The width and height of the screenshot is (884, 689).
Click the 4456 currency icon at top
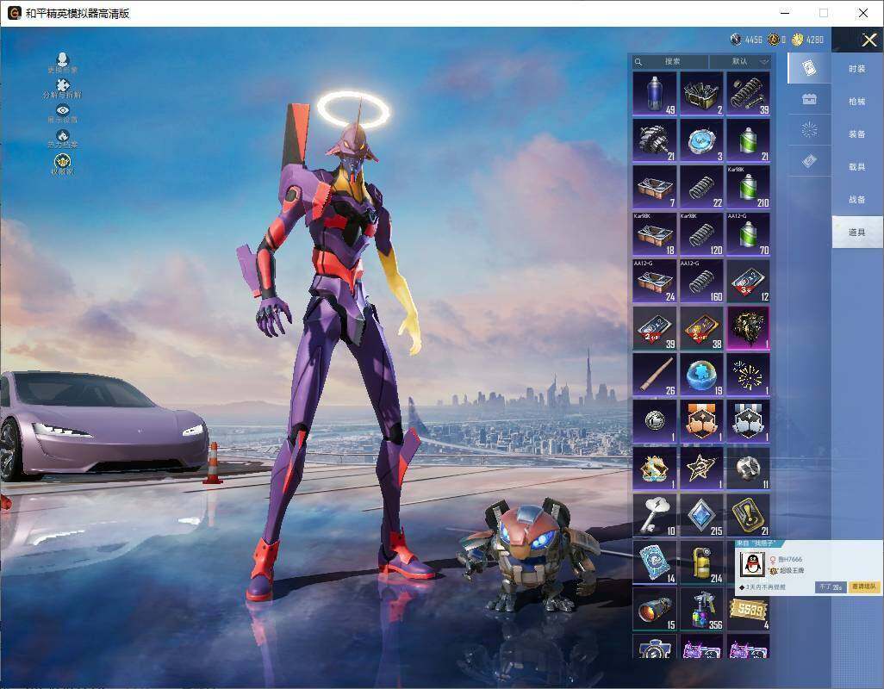(x=735, y=40)
